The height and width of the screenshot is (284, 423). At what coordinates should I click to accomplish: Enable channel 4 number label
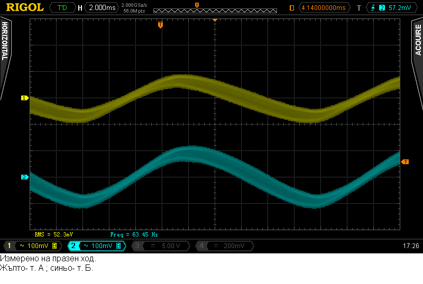(x=201, y=246)
